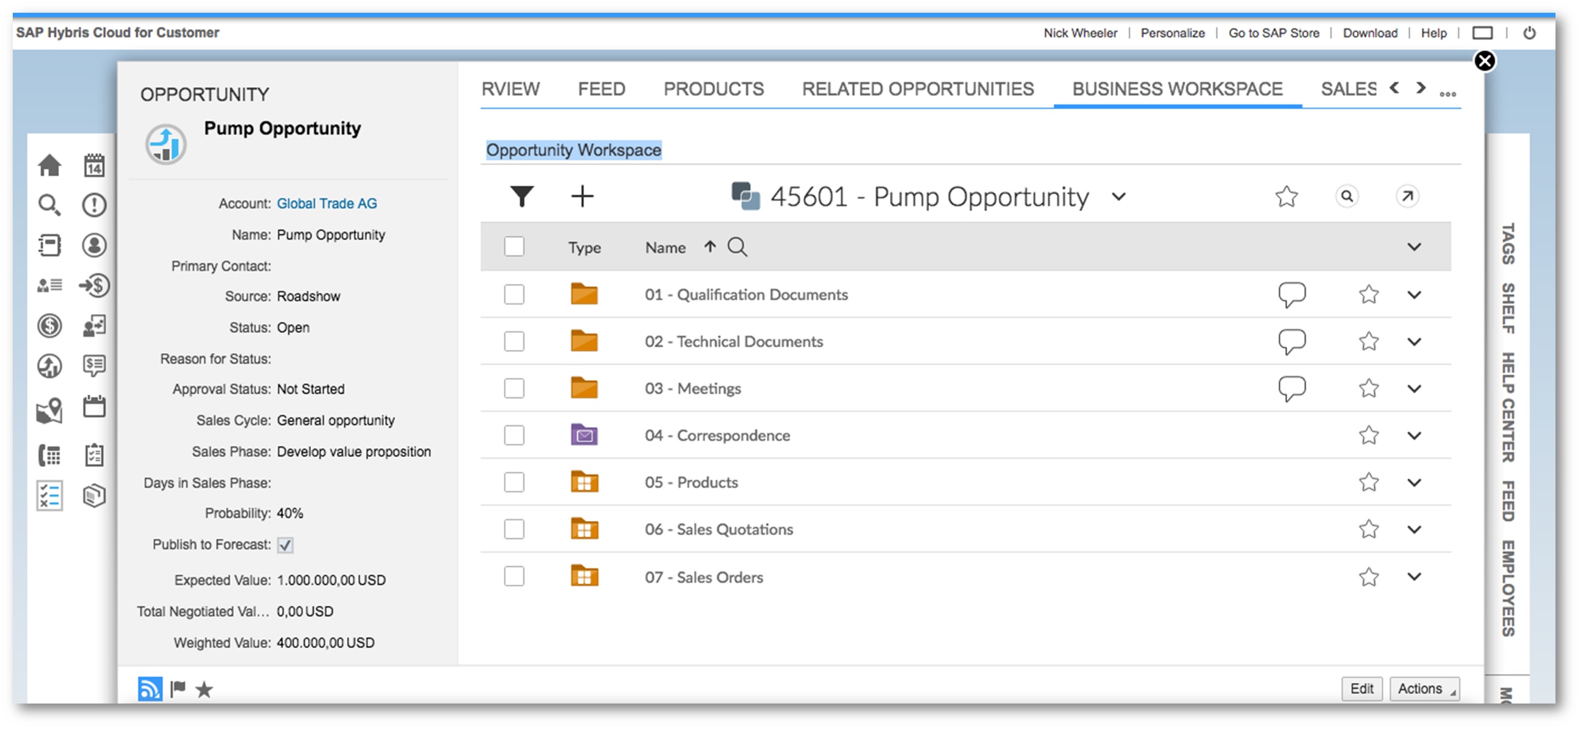Click the flag icon at bottom
This screenshot has width=1581, height=729.
(x=178, y=690)
